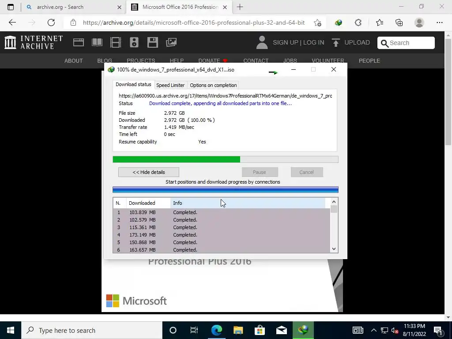Open Internet Archive web (Wayback) icon
Viewport: 452px width, 339px height.
point(79,42)
